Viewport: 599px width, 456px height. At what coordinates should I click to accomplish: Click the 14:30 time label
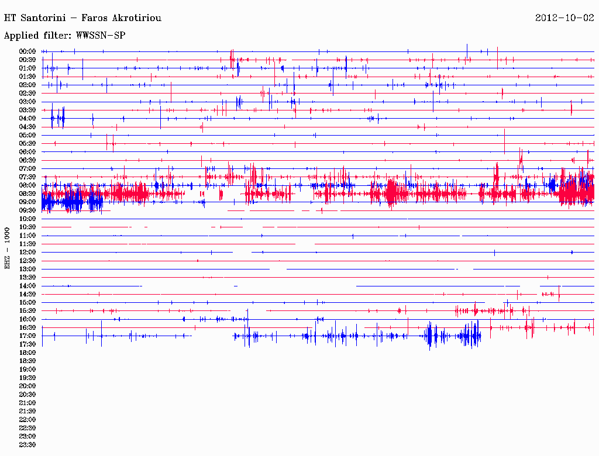27,295
